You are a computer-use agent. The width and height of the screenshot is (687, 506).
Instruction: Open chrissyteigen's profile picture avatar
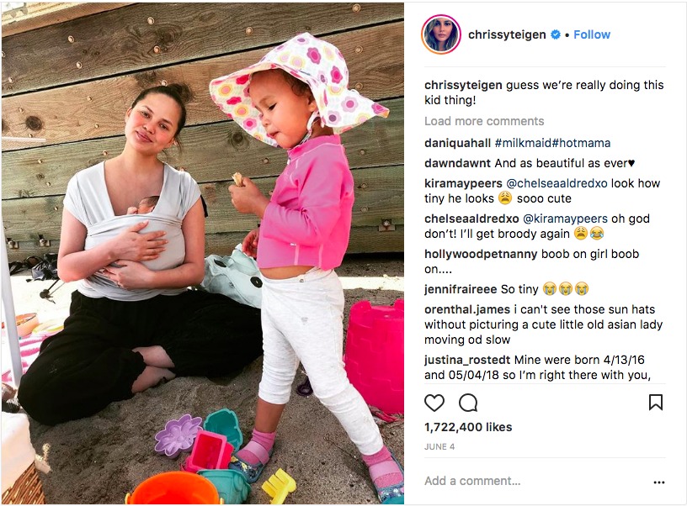[x=441, y=34]
